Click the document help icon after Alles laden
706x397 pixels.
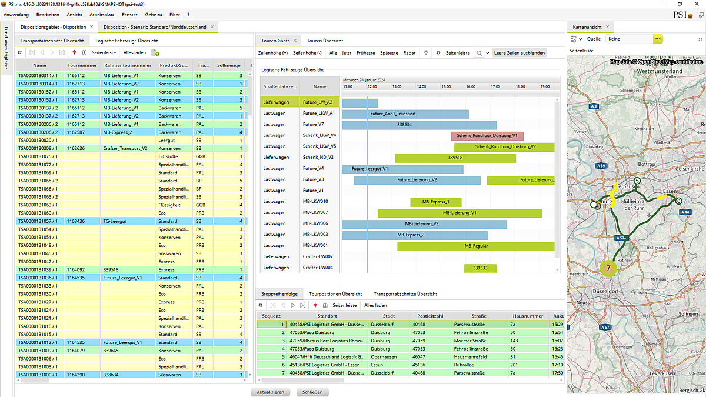click(155, 53)
